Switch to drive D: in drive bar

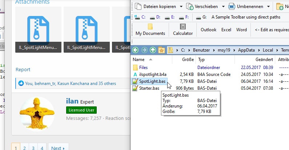point(155,17)
